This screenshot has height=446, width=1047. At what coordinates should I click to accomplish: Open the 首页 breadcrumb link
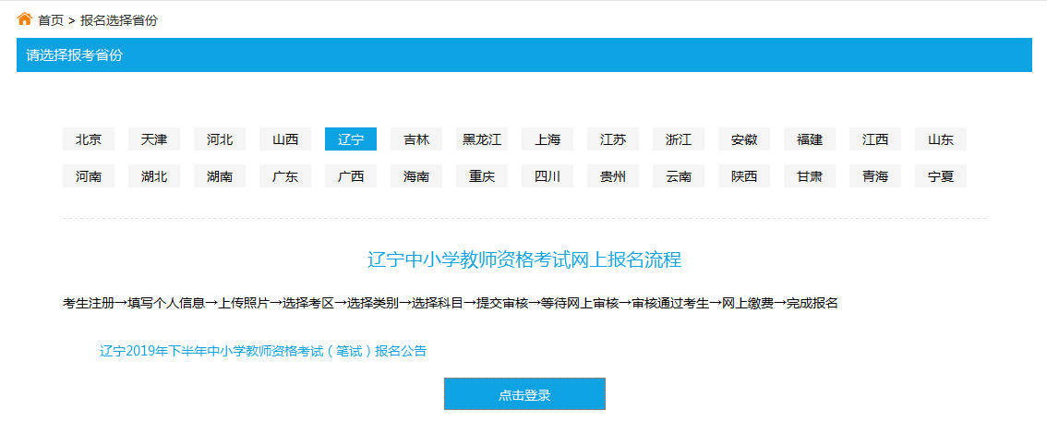click(x=50, y=20)
